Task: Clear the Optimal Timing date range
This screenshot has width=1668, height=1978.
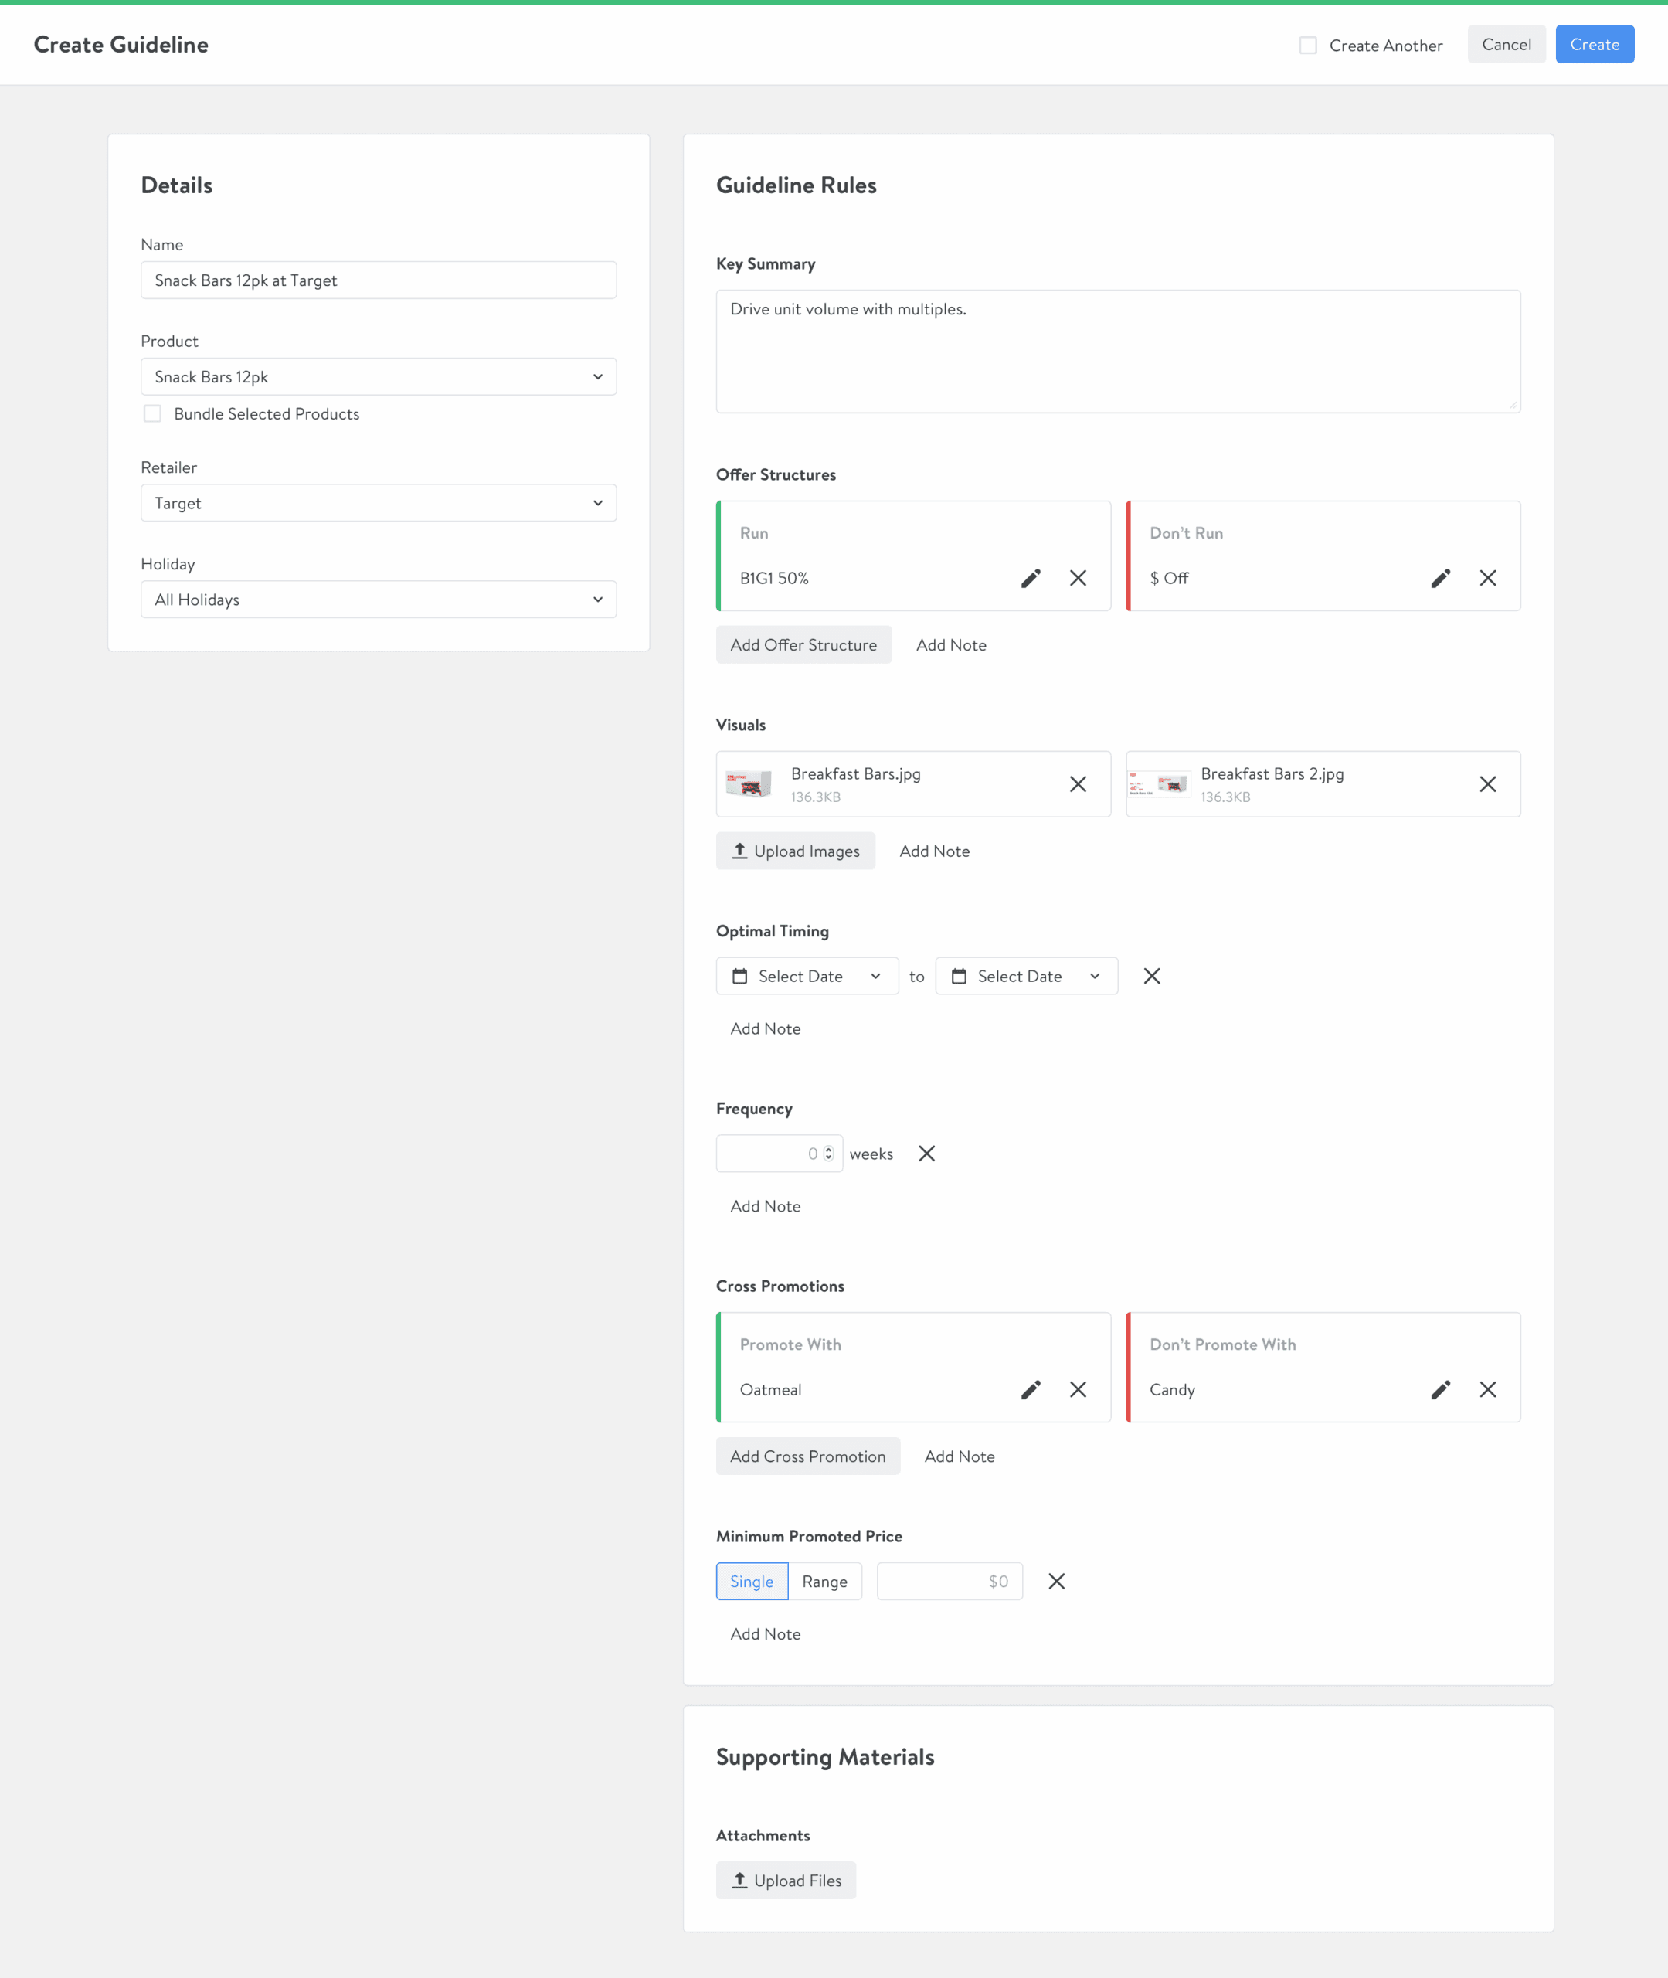Action: coord(1152,976)
